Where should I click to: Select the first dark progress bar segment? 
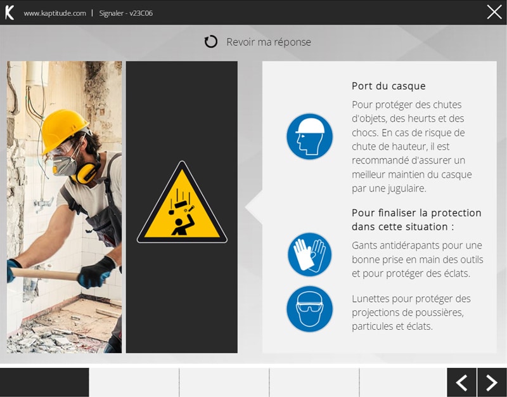pyautogui.click(x=44, y=382)
